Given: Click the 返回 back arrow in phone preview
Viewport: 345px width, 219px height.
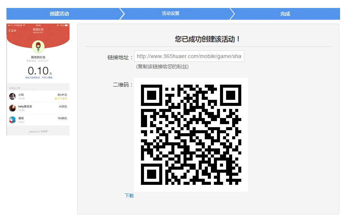Looking at the screenshot, I should [x=12, y=31].
